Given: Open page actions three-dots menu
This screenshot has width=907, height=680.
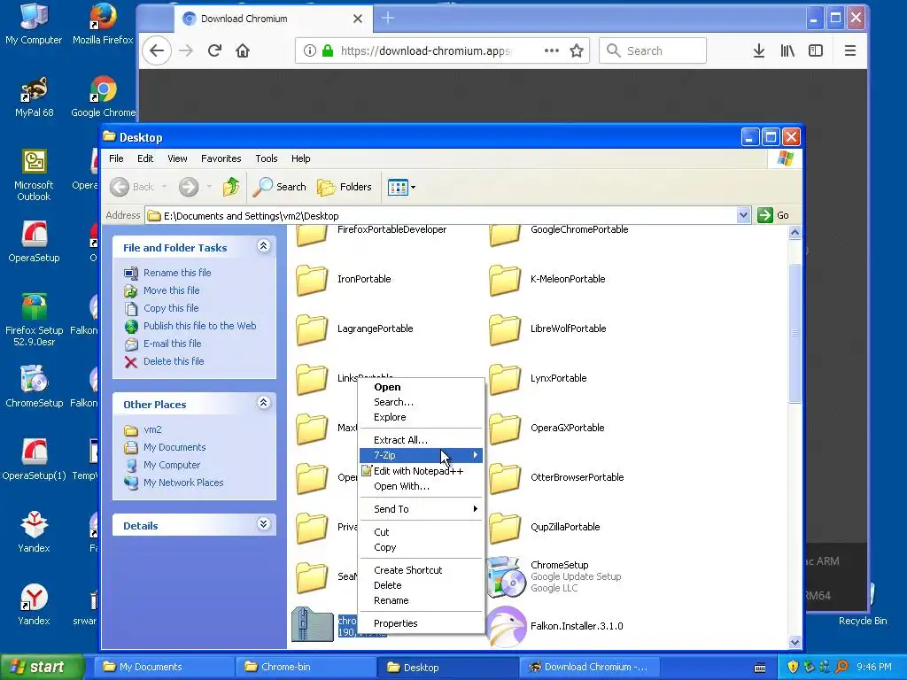Looking at the screenshot, I should point(551,50).
